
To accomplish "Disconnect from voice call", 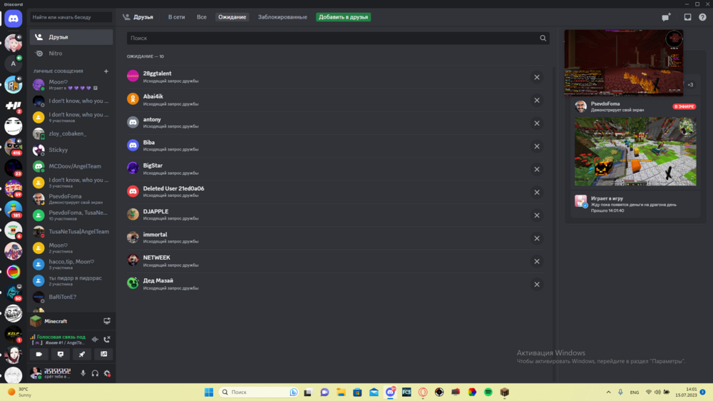I will (107, 339).
